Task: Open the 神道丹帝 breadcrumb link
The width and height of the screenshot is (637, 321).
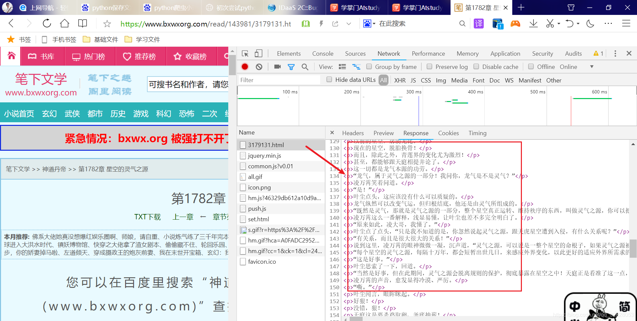Action: click(x=54, y=169)
